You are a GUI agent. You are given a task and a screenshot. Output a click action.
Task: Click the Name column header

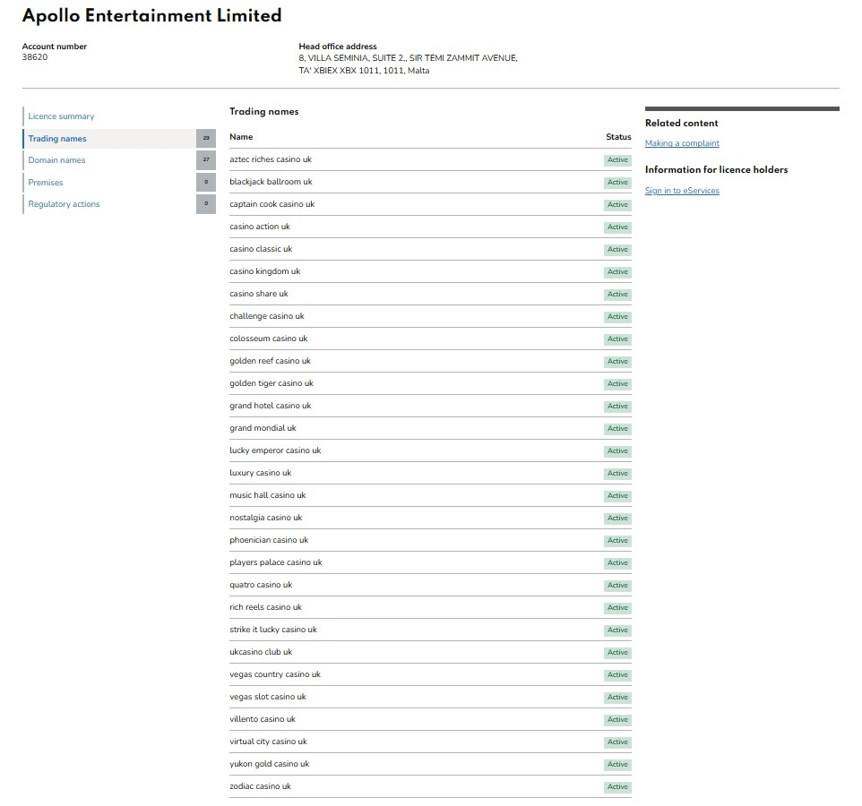coord(241,137)
